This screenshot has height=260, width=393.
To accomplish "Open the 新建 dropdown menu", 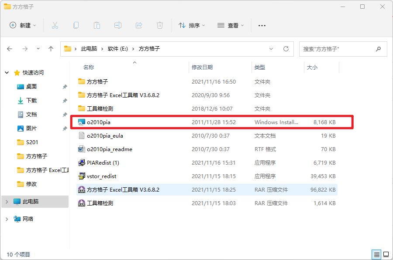I will (x=23, y=25).
